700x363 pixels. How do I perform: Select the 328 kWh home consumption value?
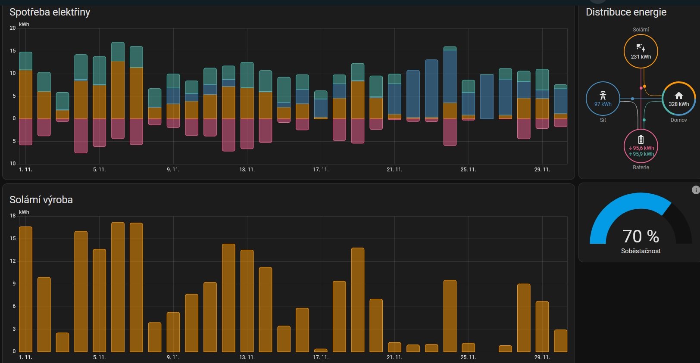(678, 104)
